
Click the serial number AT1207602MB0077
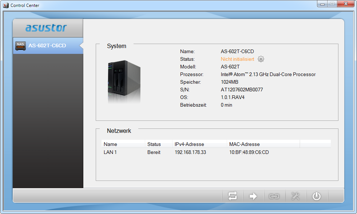point(242,90)
